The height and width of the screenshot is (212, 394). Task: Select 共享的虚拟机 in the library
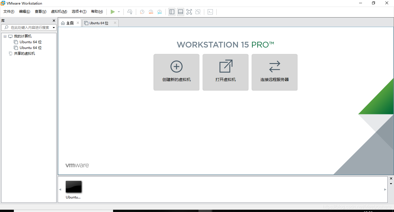(x=25, y=54)
